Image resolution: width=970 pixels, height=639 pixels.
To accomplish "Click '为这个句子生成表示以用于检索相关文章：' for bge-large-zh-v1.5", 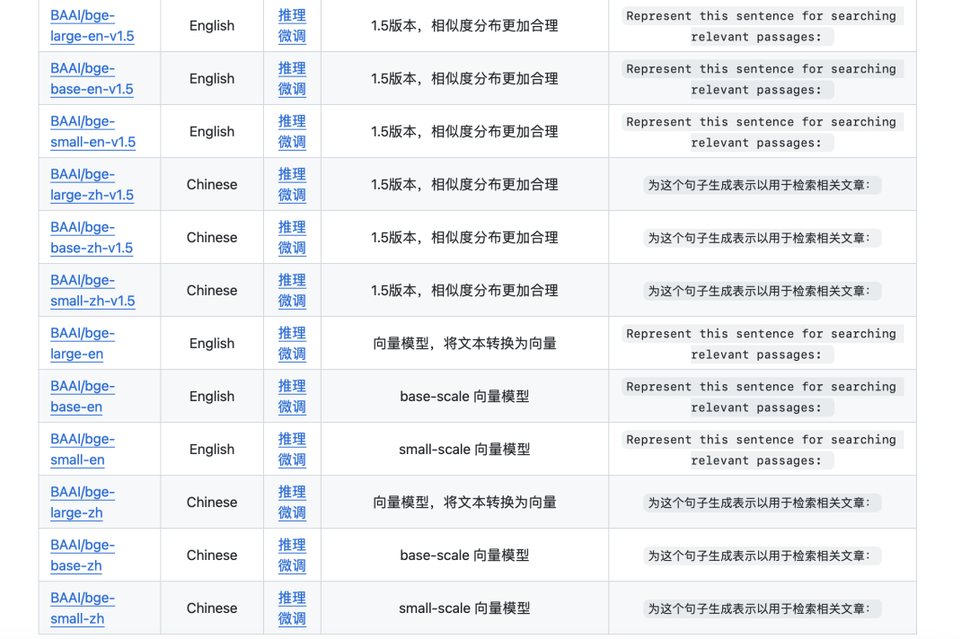I will tap(763, 185).
